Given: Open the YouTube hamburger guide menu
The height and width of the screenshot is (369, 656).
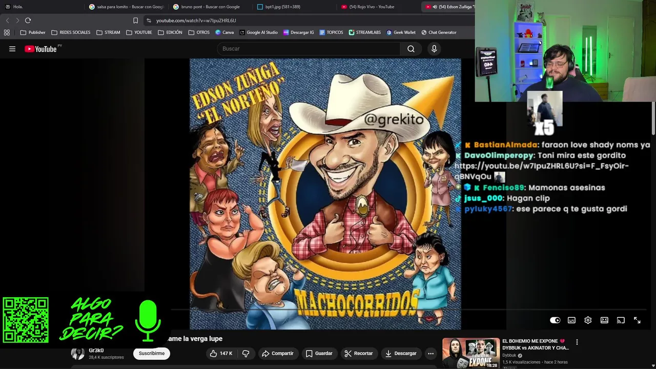Looking at the screenshot, I should [12, 49].
